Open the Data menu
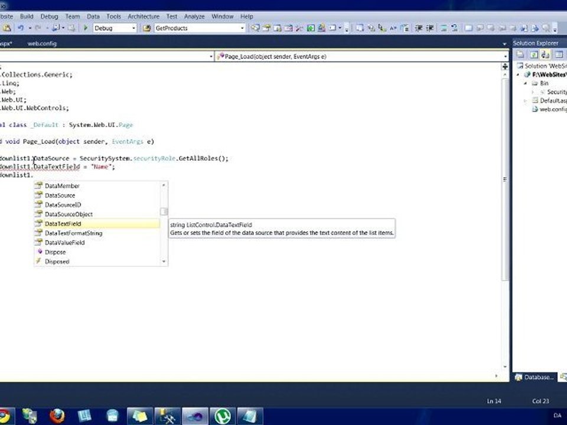This screenshot has width=567, height=425. pos(93,17)
